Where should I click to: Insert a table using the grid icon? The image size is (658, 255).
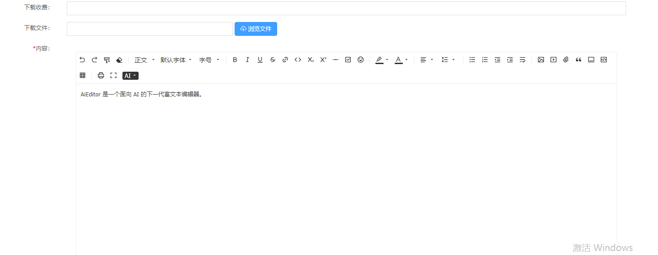coord(83,75)
